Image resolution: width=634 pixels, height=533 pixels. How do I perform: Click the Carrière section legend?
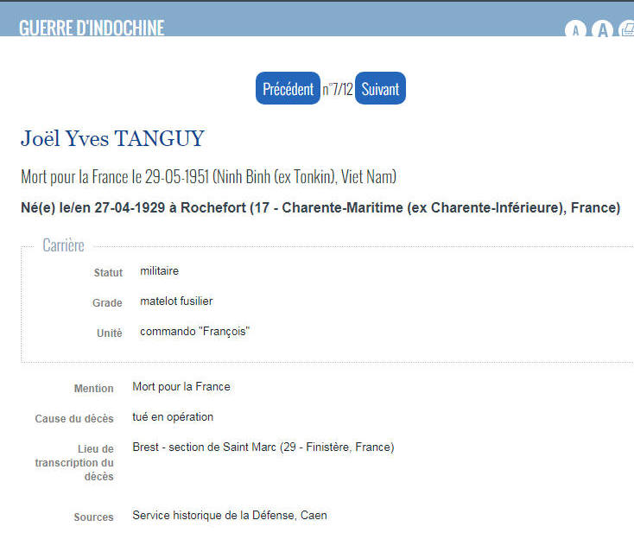pos(64,245)
